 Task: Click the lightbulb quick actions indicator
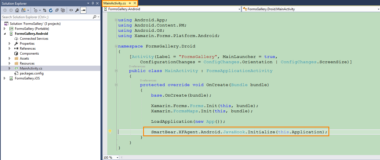[110, 132]
